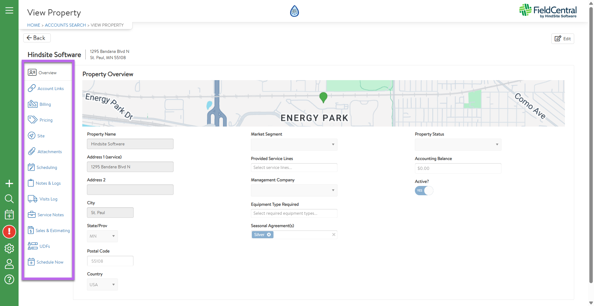
Task: Open the hamburger menu in the green sidebar
Action: point(9,11)
